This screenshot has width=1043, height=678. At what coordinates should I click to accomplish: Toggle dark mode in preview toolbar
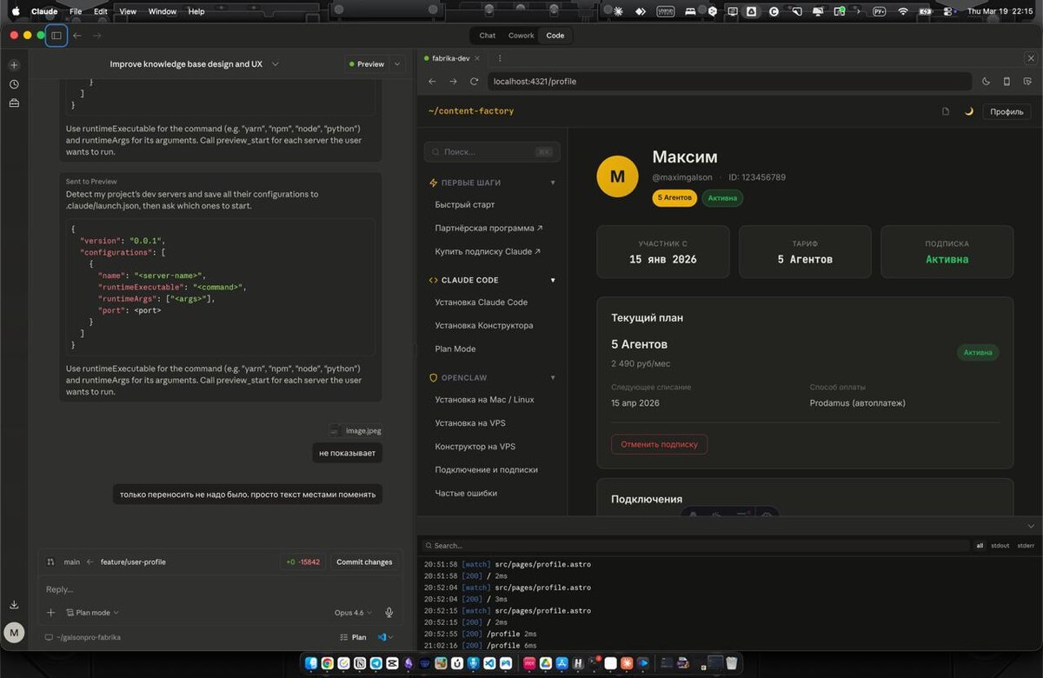click(x=986, y=82)
